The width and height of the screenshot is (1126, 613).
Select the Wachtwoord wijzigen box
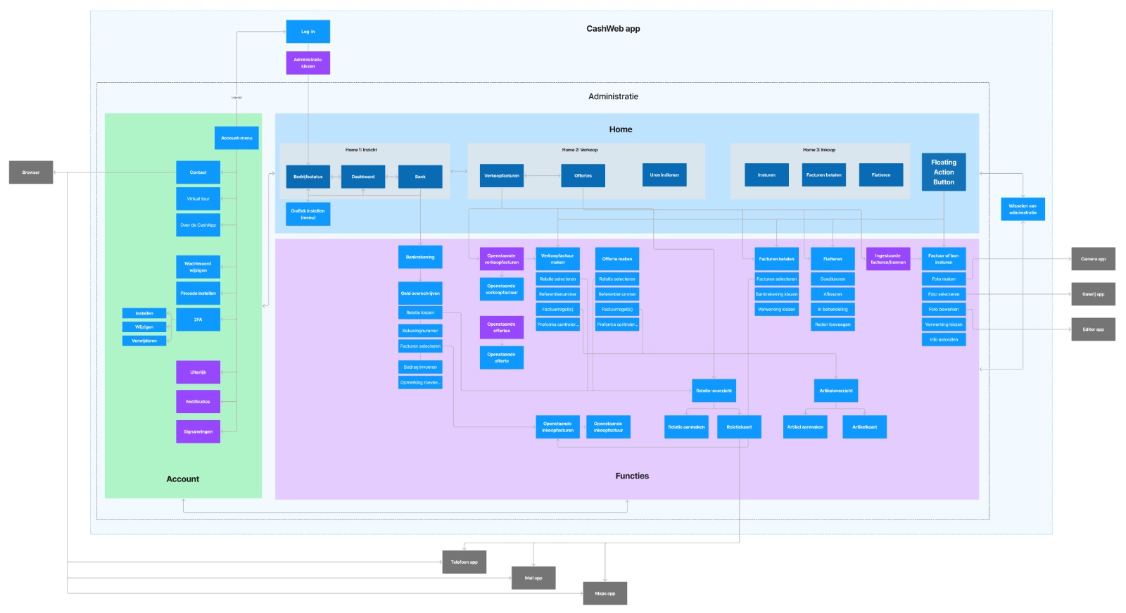pos(198,267)
